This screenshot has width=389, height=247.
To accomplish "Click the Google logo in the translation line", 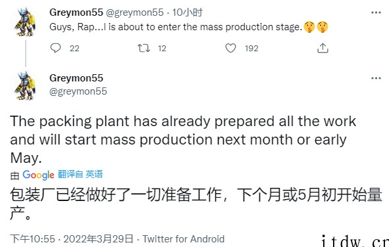I will click(x=38, y=175).
